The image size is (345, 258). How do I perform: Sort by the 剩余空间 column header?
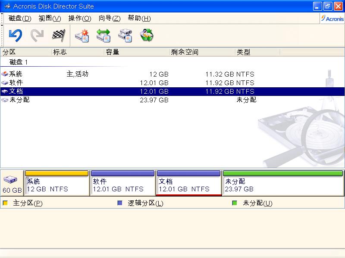[202, 52]
